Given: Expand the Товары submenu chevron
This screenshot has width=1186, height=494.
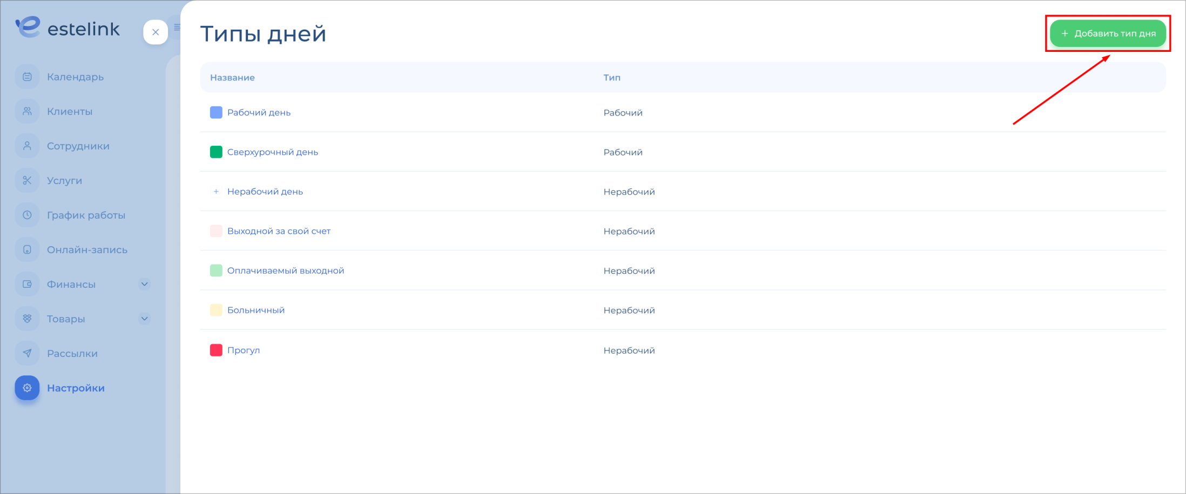Looking at the screenshot, I should (144, 319).
